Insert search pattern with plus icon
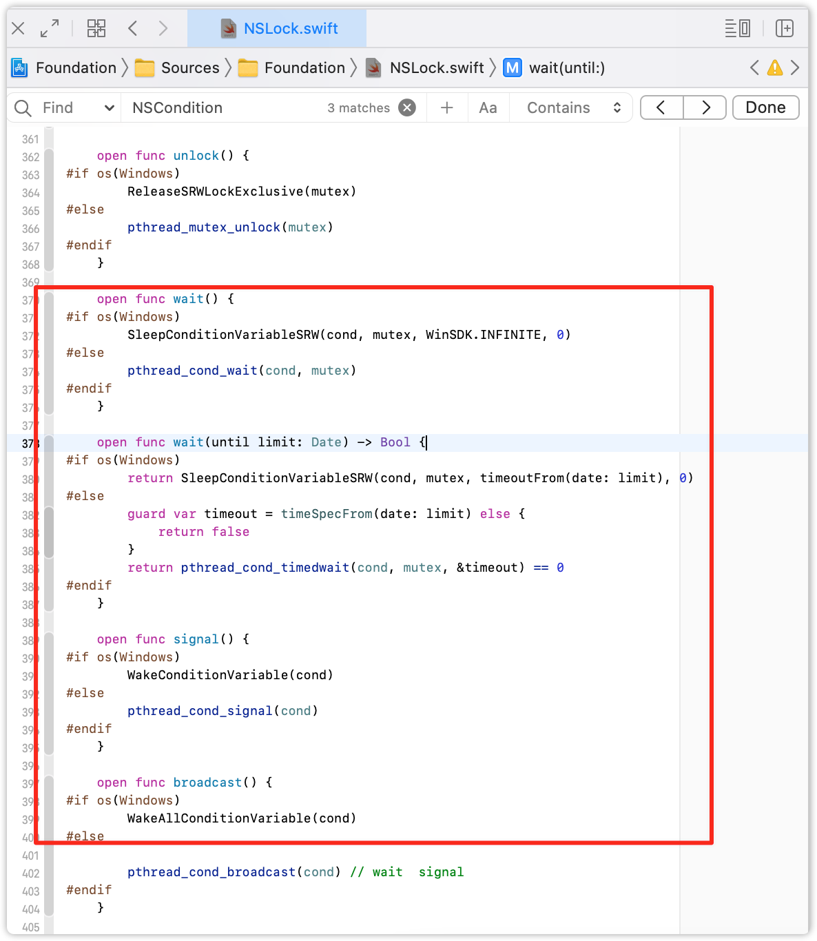This screenshot has width=817, height=941. [x=447, y=107]
